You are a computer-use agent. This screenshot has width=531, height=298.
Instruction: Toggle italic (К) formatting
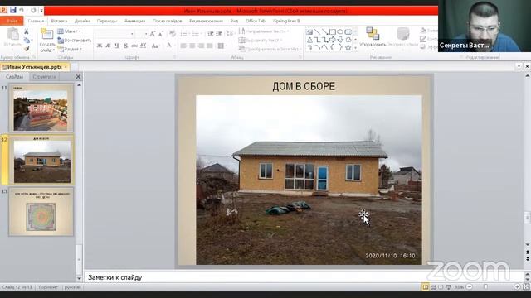coord(108,46)
